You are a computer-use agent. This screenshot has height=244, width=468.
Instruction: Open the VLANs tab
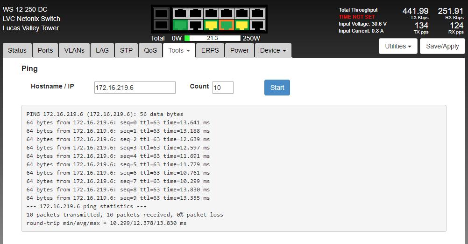74,50
